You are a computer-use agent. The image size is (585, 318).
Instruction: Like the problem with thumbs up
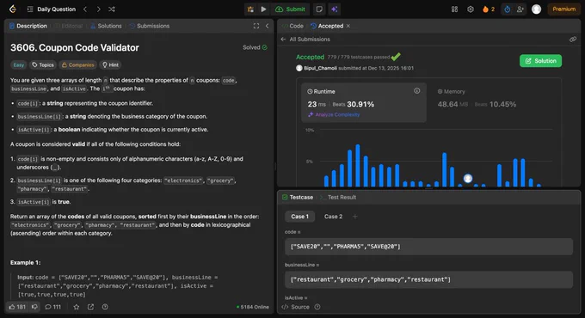17,307
